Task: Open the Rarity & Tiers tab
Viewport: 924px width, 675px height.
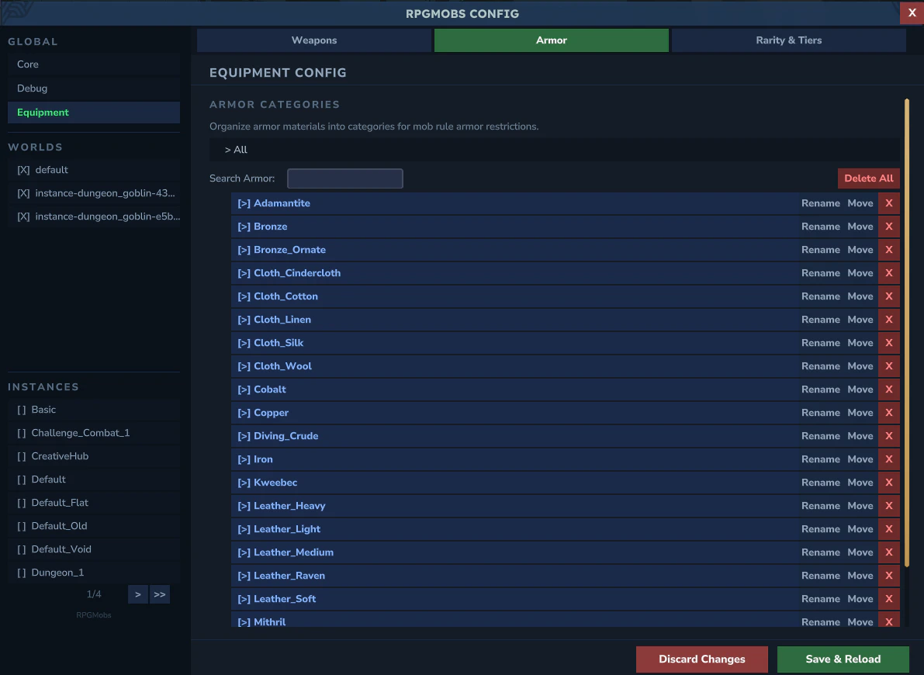Action: click(788, 40)
